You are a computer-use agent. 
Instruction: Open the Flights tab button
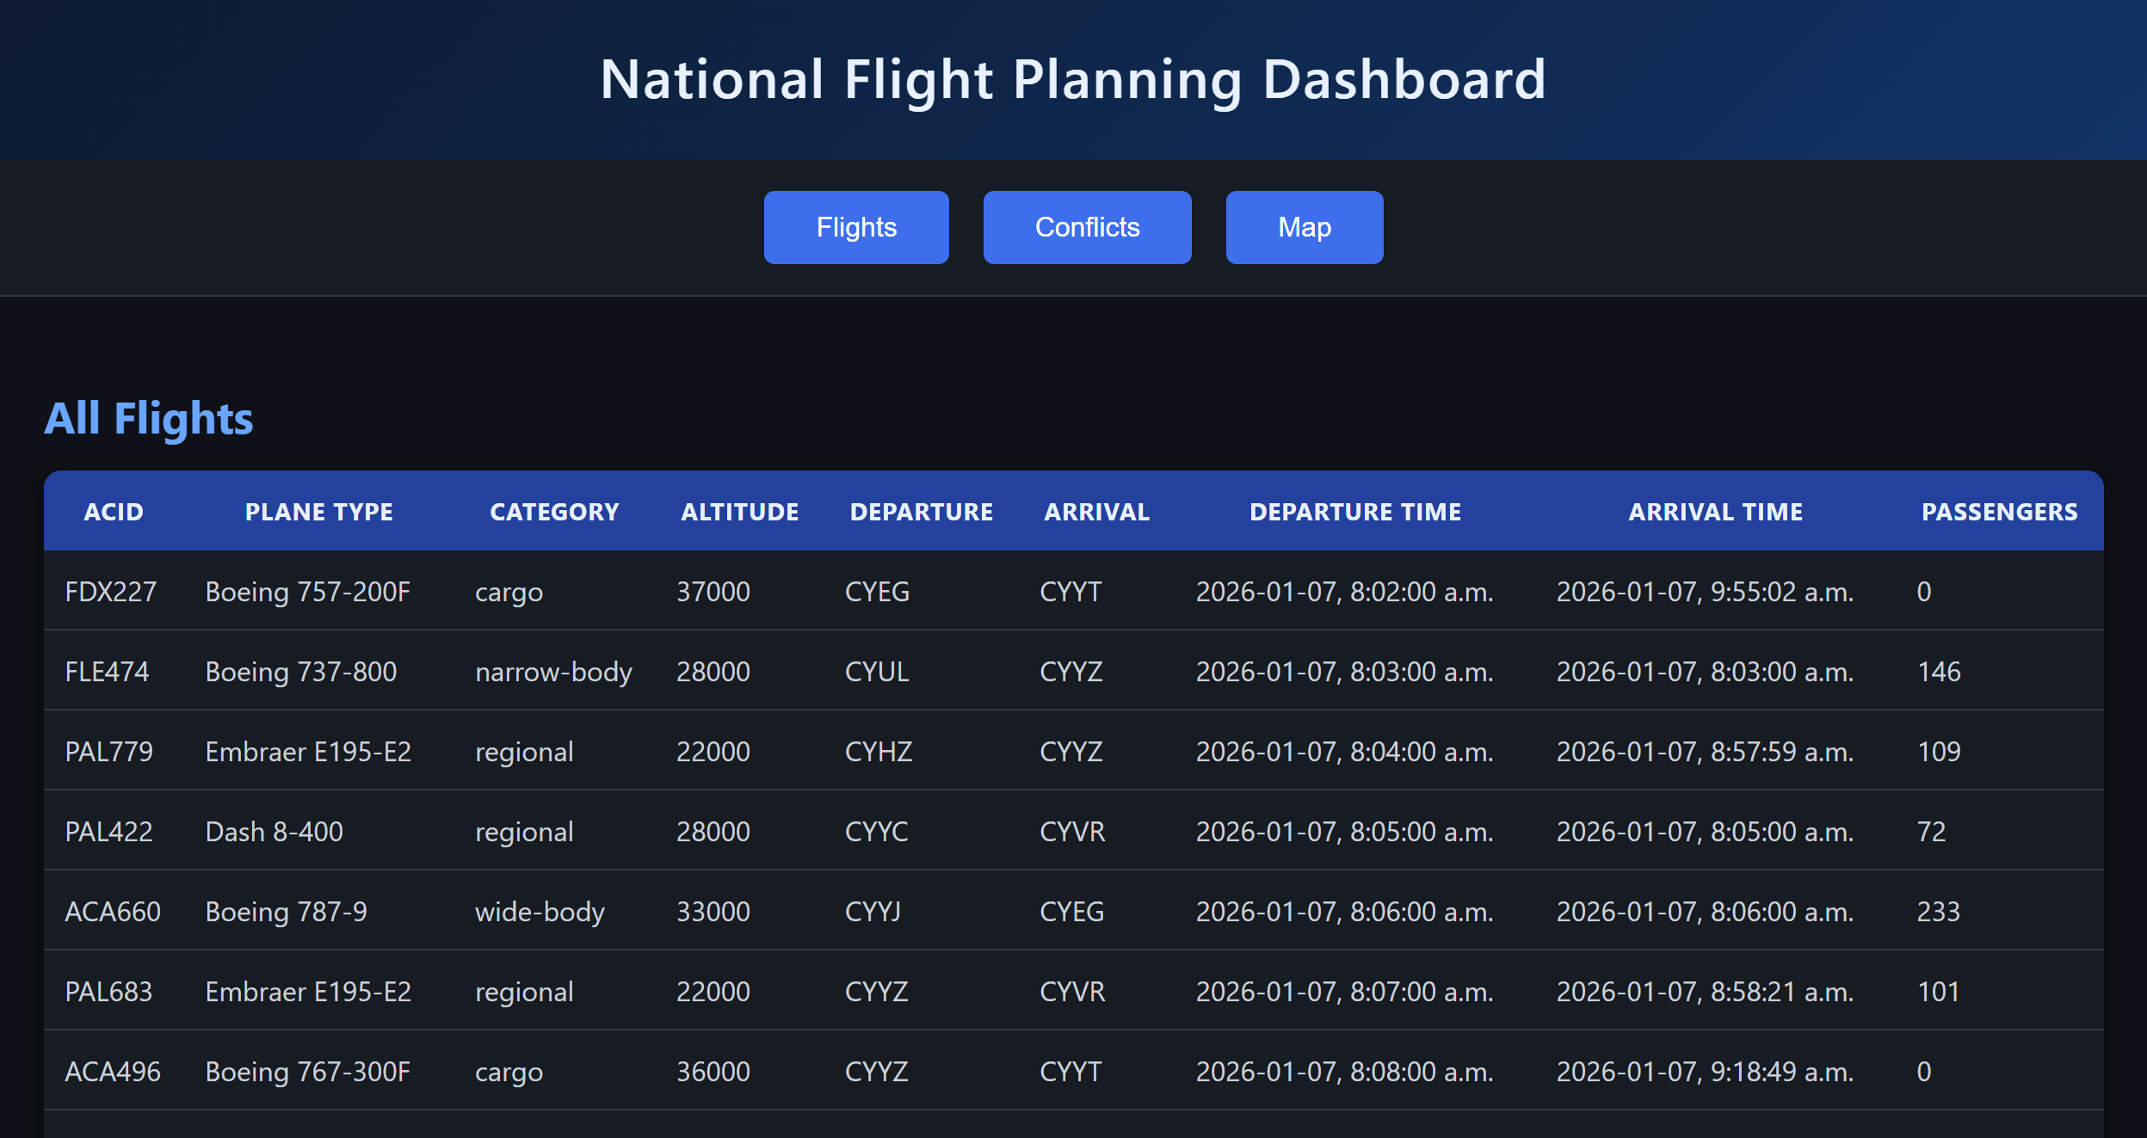[x=856, y=227]
